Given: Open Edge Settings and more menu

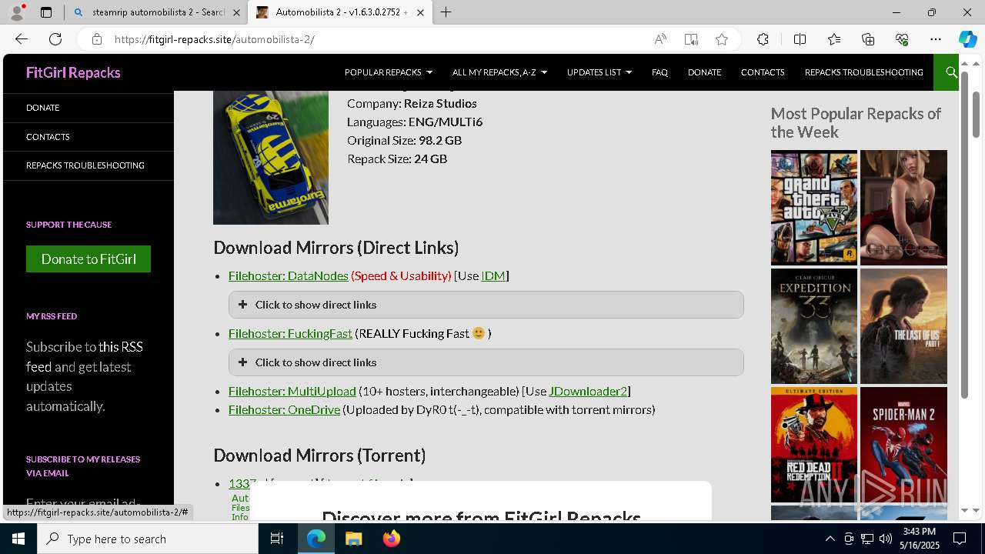Looking at the screenshot, I should pyautogui.click(x=936, y=39).
